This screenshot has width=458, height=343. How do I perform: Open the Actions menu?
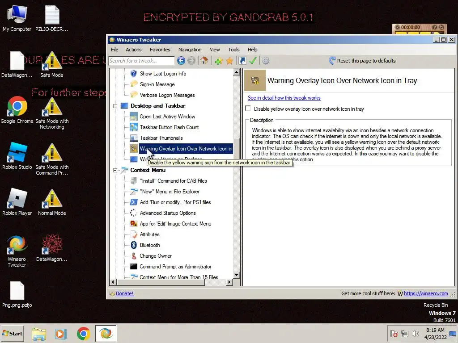(133, 50)
